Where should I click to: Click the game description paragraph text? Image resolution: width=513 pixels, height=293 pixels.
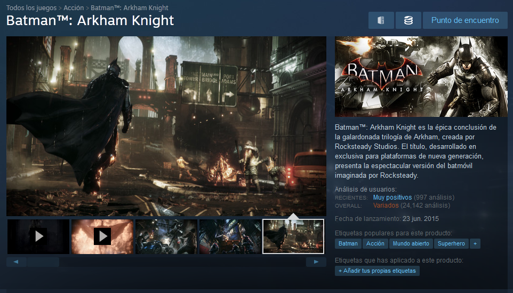point(415,151)
